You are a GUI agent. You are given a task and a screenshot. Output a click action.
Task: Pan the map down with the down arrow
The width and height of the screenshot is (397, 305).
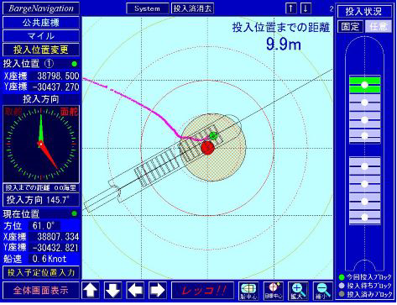(x=112, y=291)
